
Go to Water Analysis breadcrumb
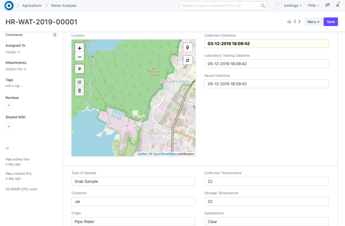coord(64,5)
